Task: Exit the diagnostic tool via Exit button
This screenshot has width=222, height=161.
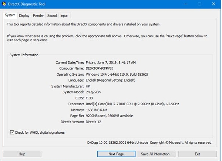Action: pos(197,154)
